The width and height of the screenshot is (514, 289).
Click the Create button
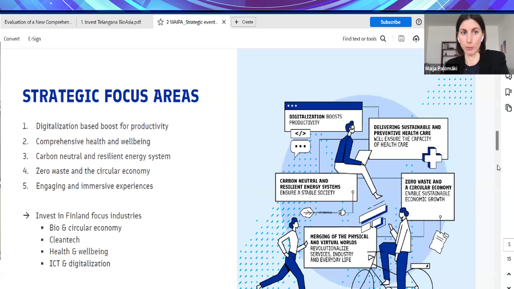(x=244, y=22)
